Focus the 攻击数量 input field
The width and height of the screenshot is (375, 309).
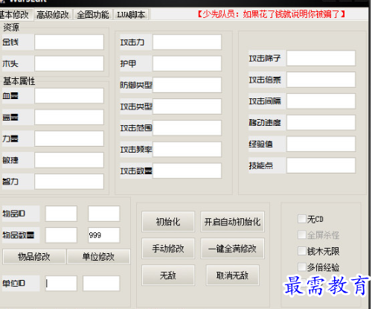(x=187, y=171)
